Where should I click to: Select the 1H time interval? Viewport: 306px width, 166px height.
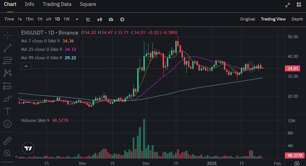[x=40, y=19]
